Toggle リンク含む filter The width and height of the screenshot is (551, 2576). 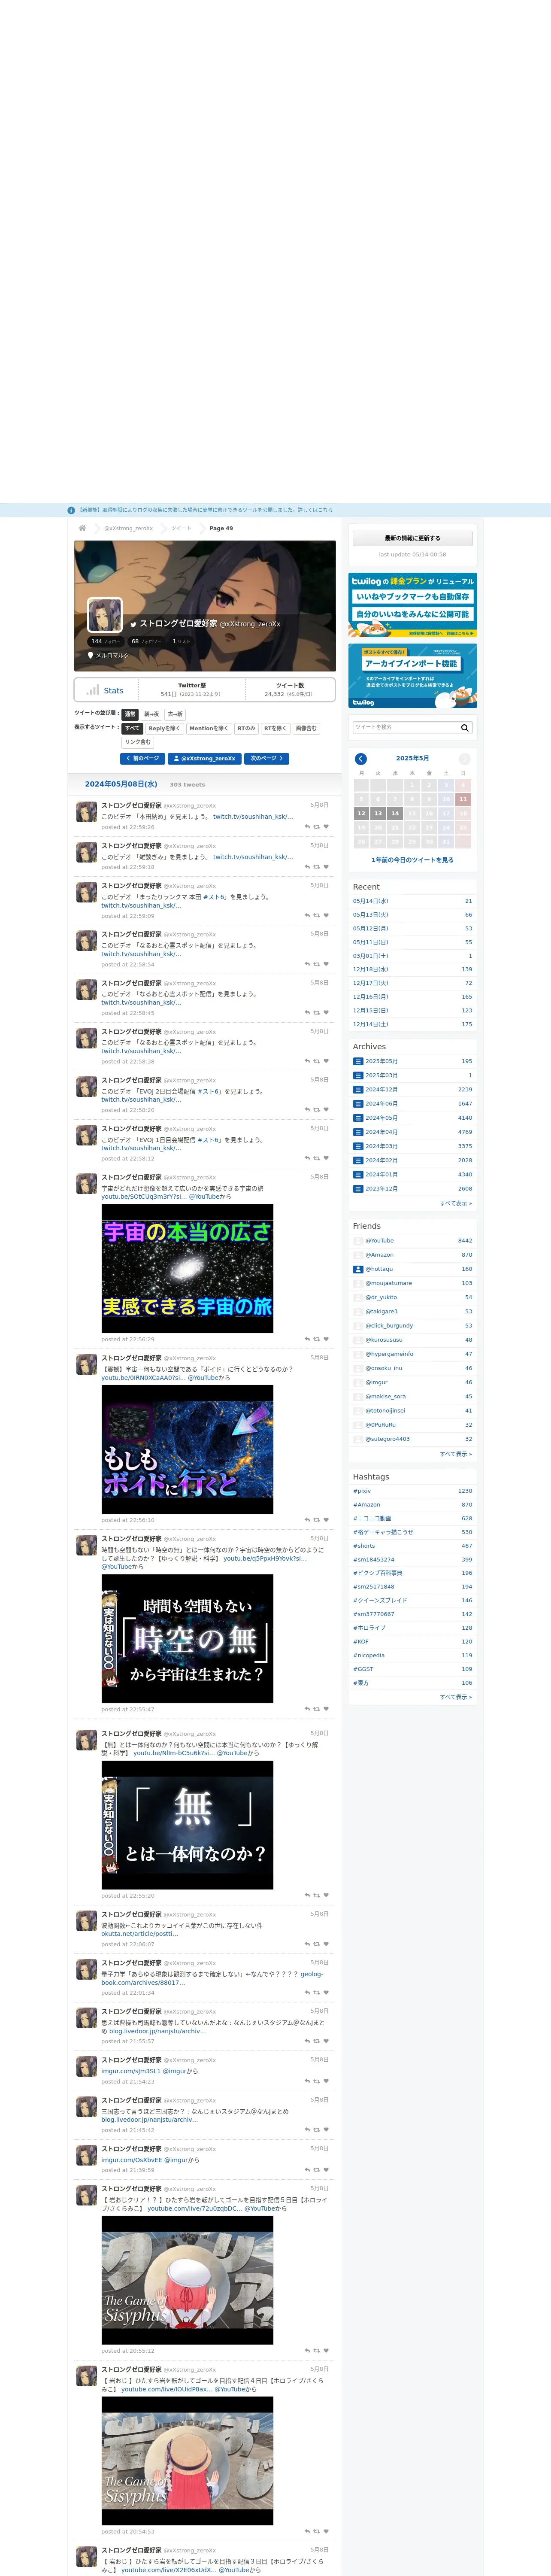point(138,742)
